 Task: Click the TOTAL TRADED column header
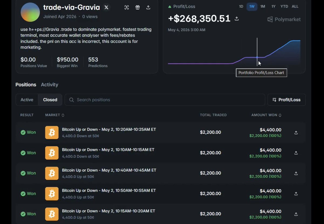(x=213, y=115)
